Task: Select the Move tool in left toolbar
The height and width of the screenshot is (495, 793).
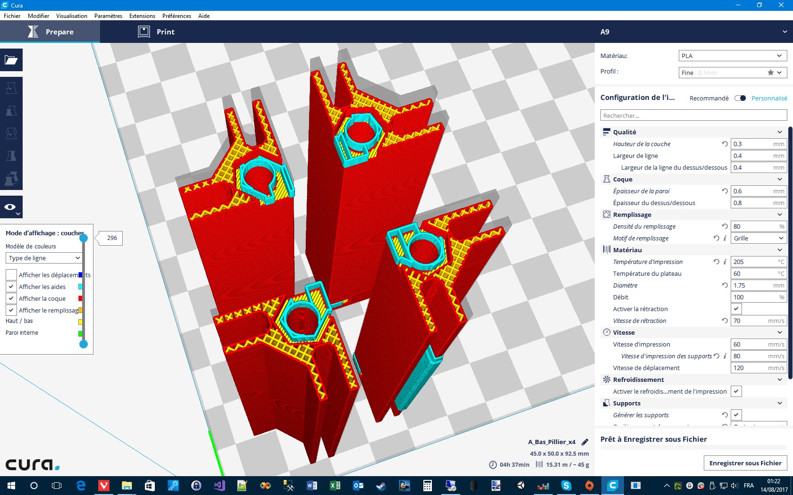Action: 11,88
